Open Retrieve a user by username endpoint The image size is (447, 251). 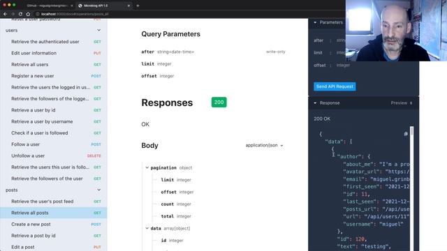[x=54, y=121]
